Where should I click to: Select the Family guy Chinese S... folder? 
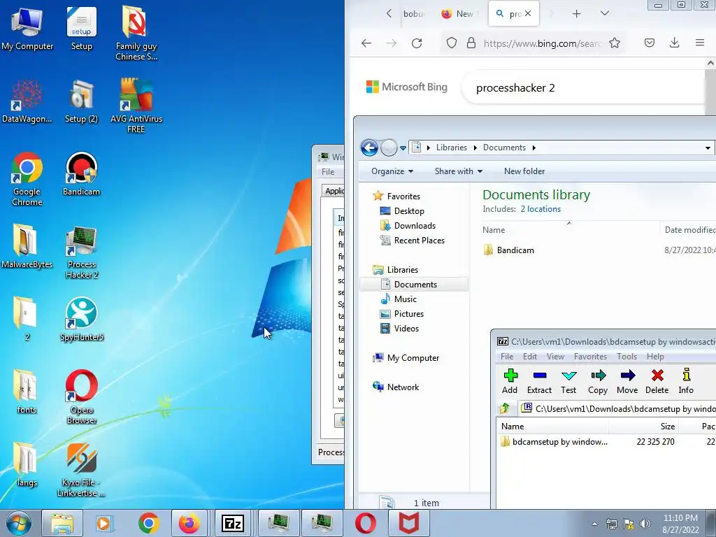click(136, 34)
